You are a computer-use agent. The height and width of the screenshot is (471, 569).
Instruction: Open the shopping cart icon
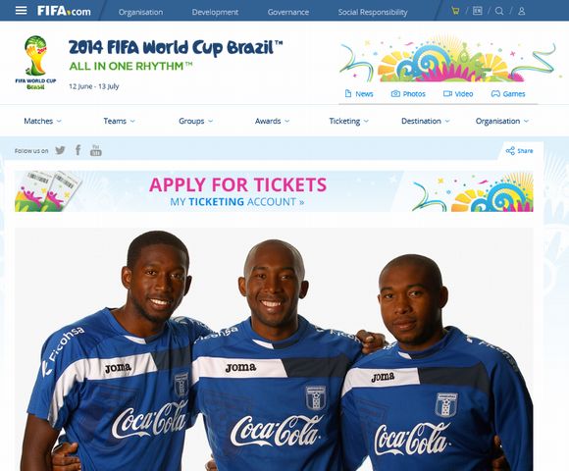pos(455,11)
